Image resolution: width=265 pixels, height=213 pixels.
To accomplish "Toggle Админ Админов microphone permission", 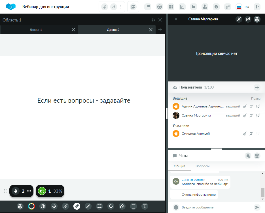I will pyautogui.click(x=244, y=106).
